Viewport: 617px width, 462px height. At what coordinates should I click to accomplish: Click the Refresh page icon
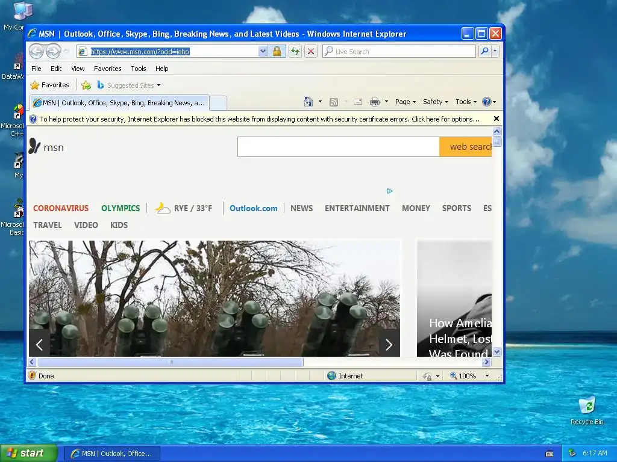coord(295,51)
